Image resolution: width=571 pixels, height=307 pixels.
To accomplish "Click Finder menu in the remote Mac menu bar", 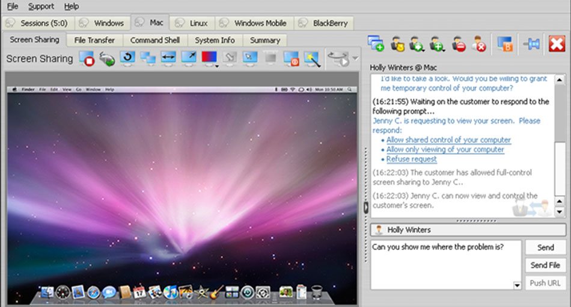I will click(x=28, y=89).
